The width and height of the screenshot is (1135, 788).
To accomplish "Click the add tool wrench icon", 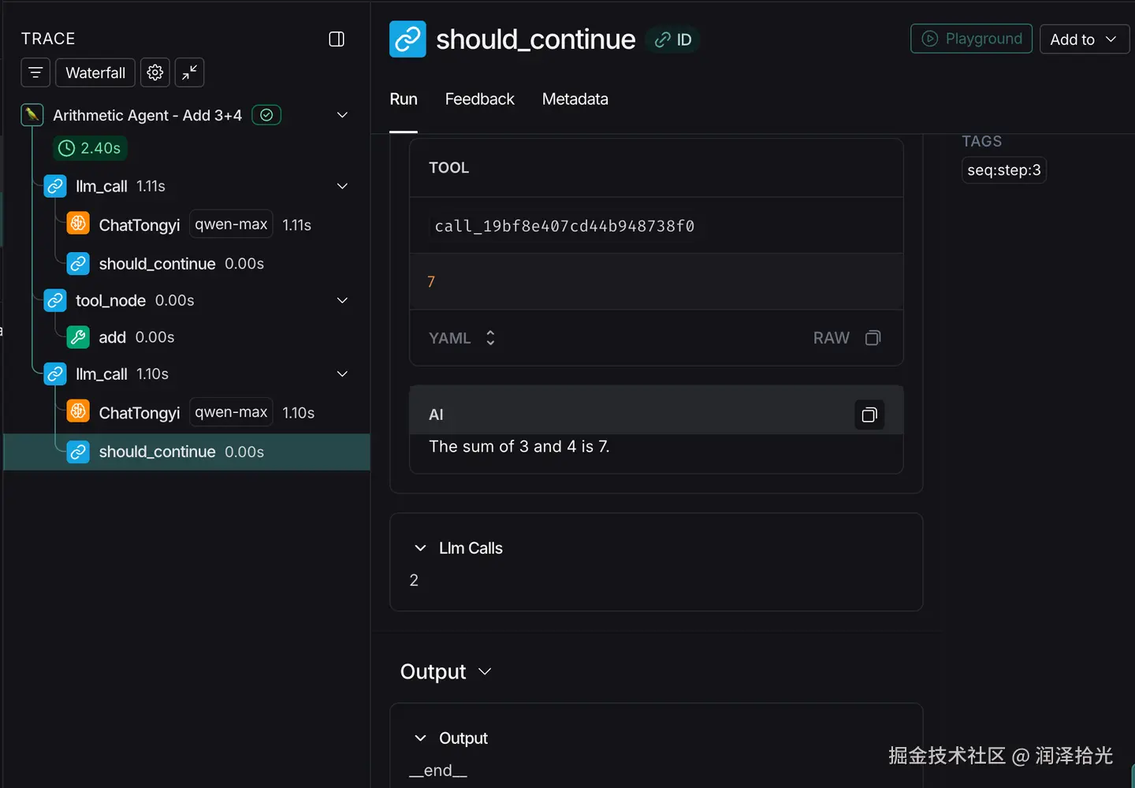I will (x=78, y=337).
